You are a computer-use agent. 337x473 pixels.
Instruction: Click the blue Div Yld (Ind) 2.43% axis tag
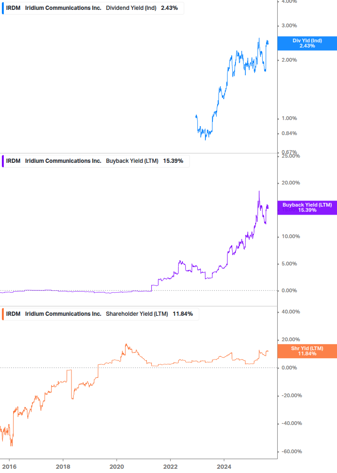pos(307,43)
